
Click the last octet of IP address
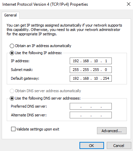[x=106, y=61]
